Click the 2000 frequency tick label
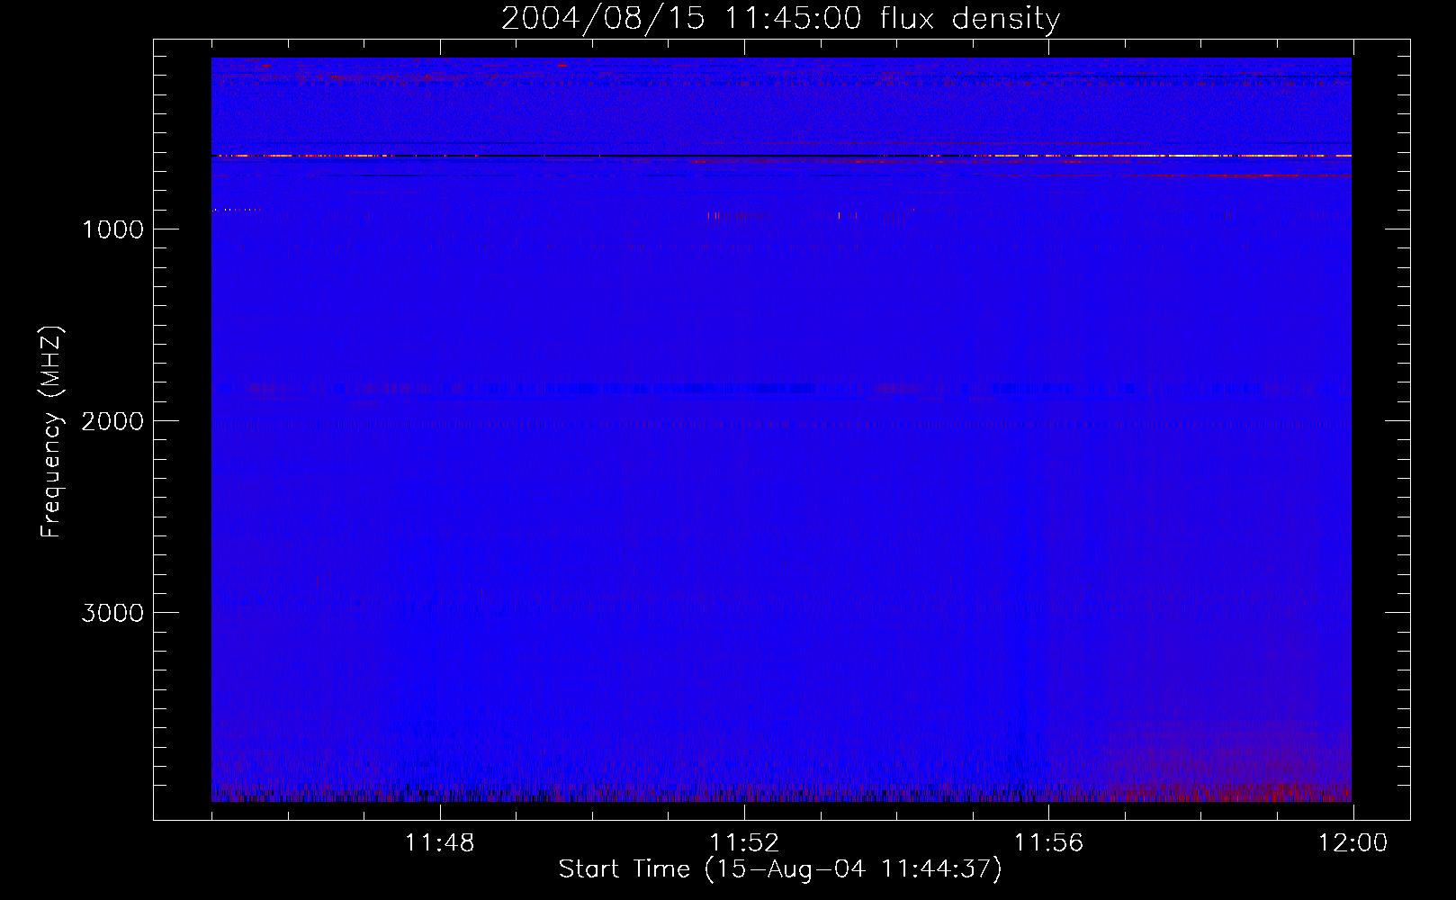Screen dimensions: 1456x900 tap(112, 421)
